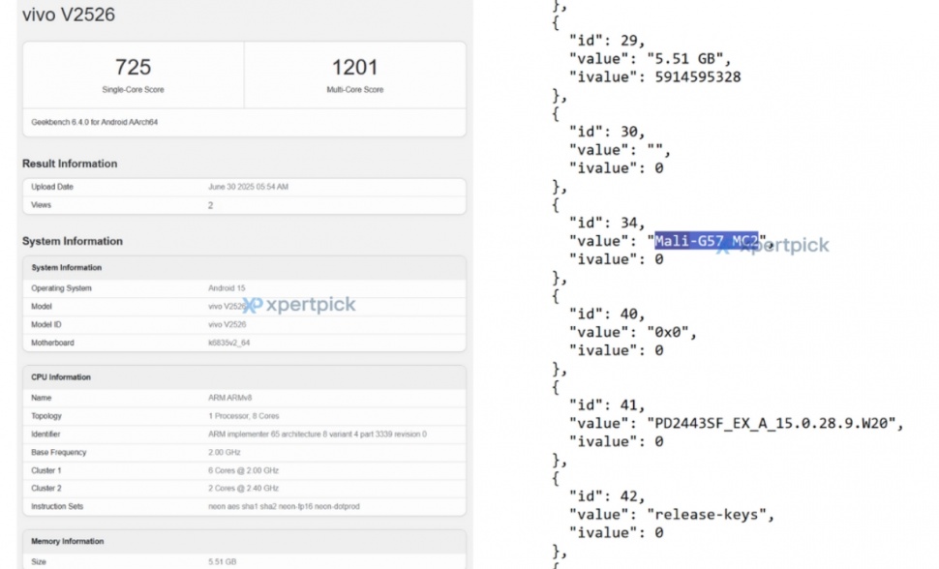Select the 'ARM ARMv8' CPU name
This screenshot has width=939, height=569.
click(x=230, y=398)
